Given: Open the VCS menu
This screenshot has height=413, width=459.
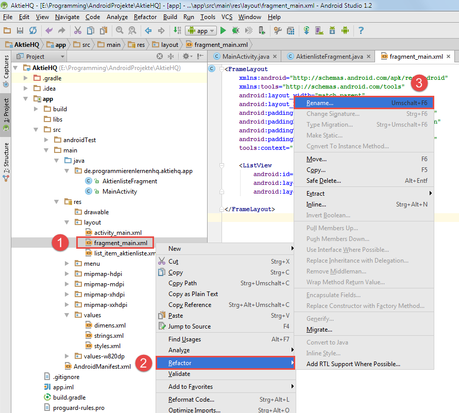Looking at the screenshot, I should pos(227,17).
